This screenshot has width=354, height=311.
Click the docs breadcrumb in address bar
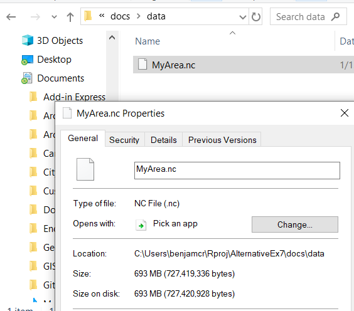click(x=120, y=16)
